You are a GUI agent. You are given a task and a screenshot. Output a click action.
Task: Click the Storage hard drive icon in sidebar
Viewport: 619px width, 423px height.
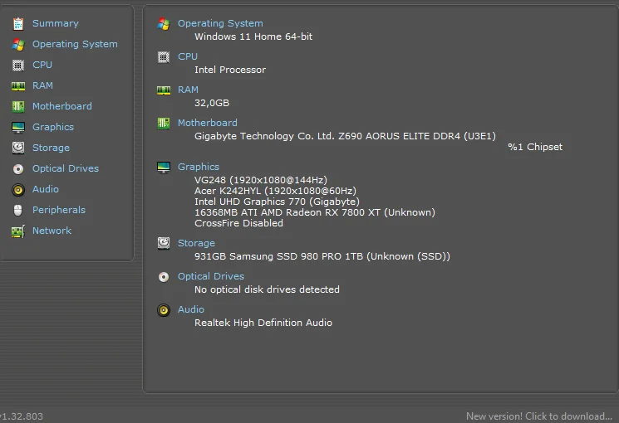click(18, 148)
